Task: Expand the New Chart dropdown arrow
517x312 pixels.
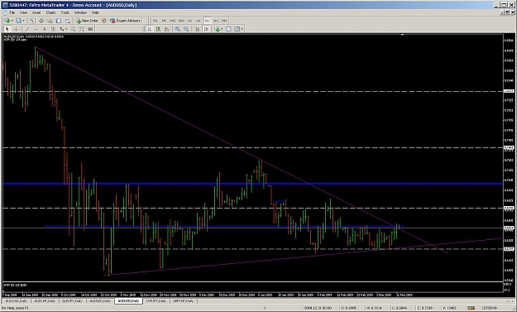Action: coord(12,21)
